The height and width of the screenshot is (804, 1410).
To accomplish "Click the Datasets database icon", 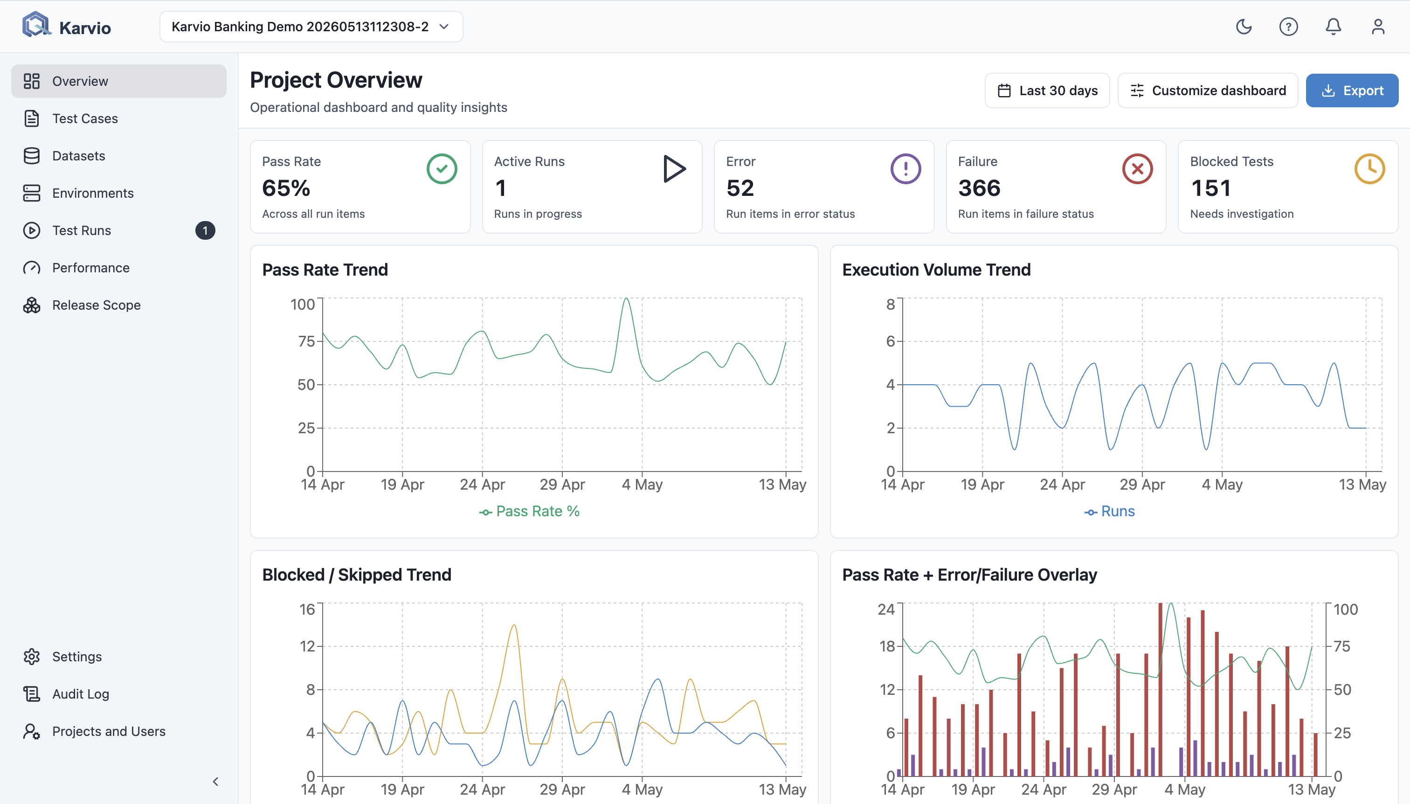I will coord(31,156).
